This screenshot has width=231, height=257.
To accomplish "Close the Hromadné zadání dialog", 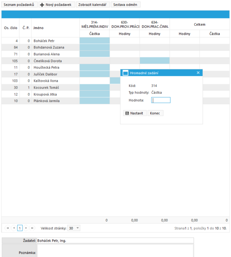I will click(198, 73).
